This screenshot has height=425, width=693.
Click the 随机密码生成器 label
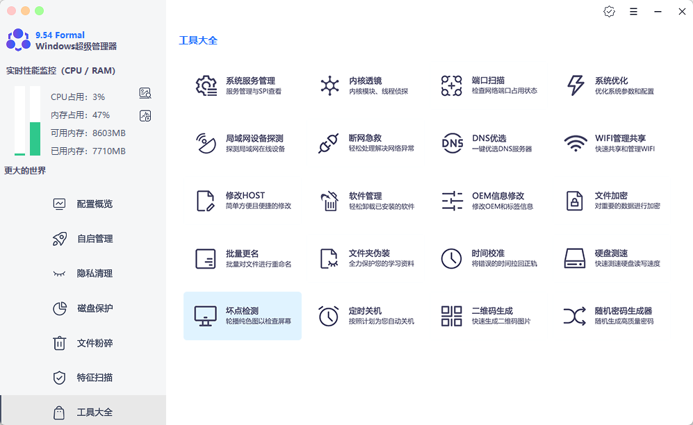click(623, 310)
